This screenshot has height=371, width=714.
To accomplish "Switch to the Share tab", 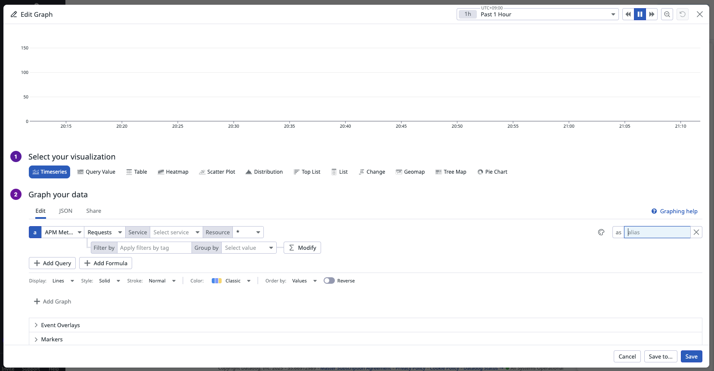I will point(93,211).
